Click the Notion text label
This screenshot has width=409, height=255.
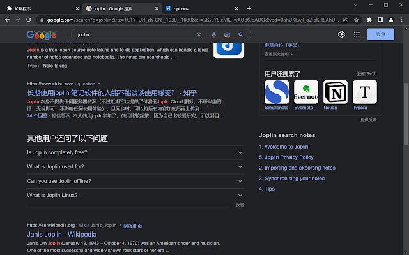pyautogui.click(x=330, y=108)
